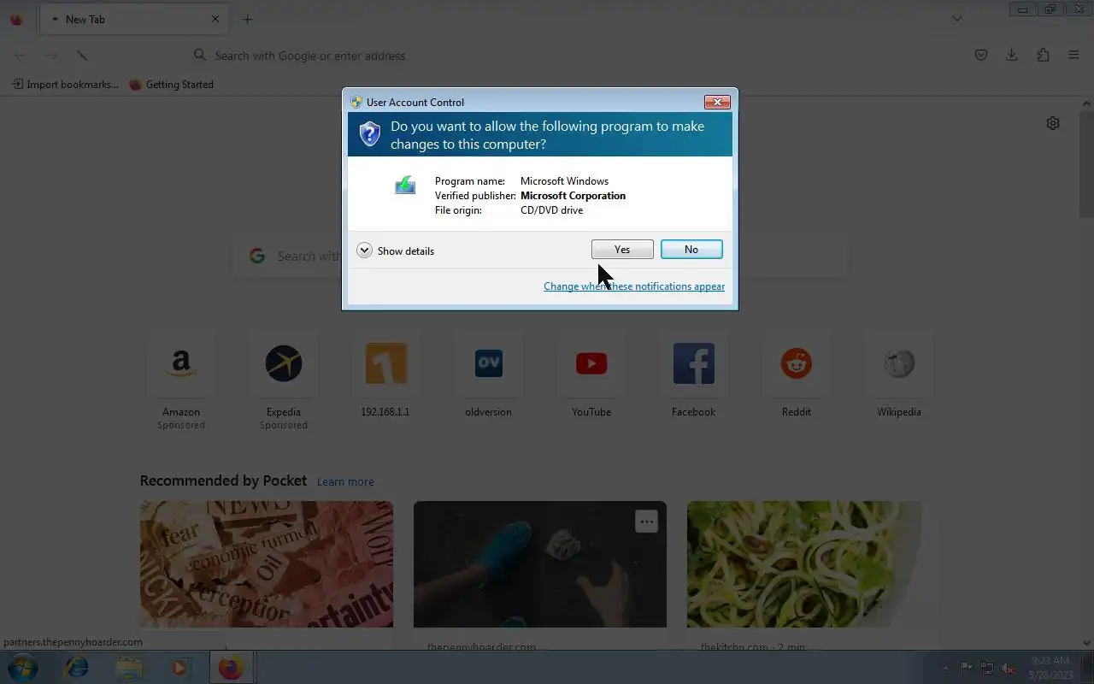The width and height of the screenshot is (1094, 684).
Task: Click the taskbar clock showing 9:23 AM
Action: tap(1049, 668)
